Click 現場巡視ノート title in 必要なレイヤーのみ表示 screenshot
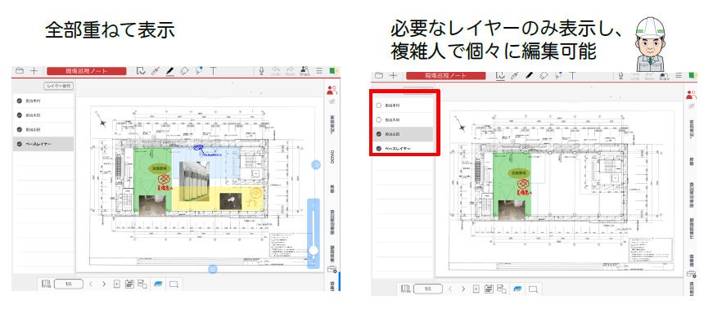 (445, 76)
